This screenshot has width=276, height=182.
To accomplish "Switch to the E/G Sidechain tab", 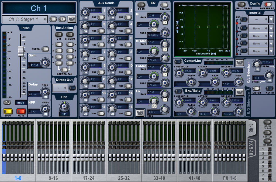I will (x=248, y=103).
